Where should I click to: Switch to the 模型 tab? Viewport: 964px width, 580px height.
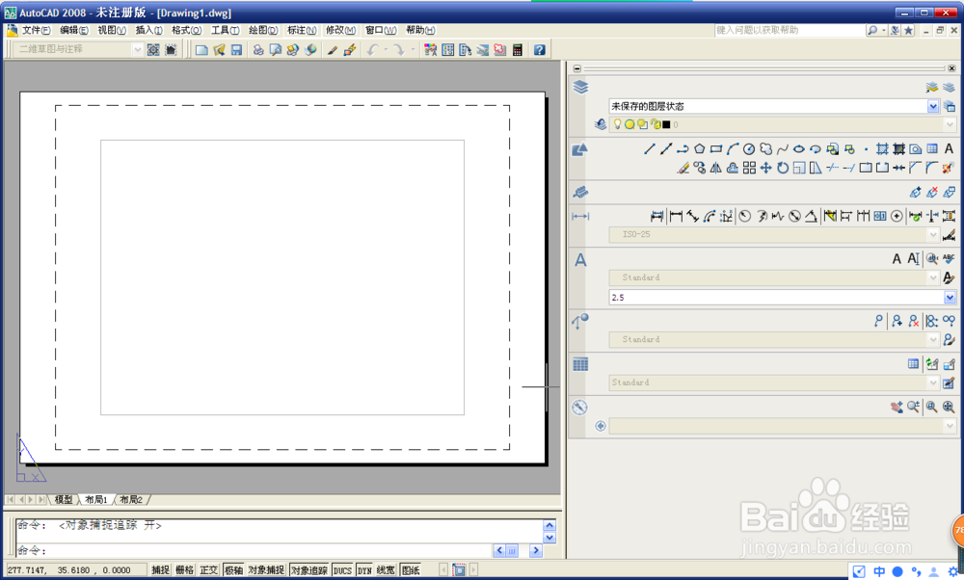[x=64, y=499]
